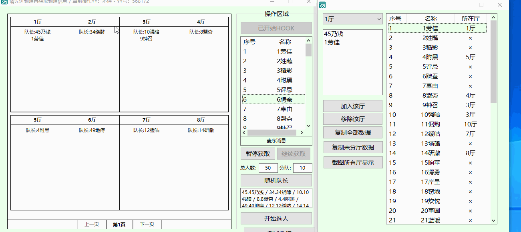Click the right table vertical scrollbar thumb
The width and height of the screenshot is (521, 232).
tap(493, 62)
